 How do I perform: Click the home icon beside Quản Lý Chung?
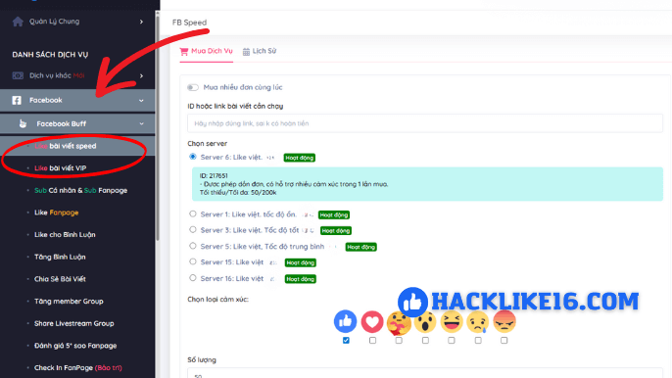coord(18,22)
